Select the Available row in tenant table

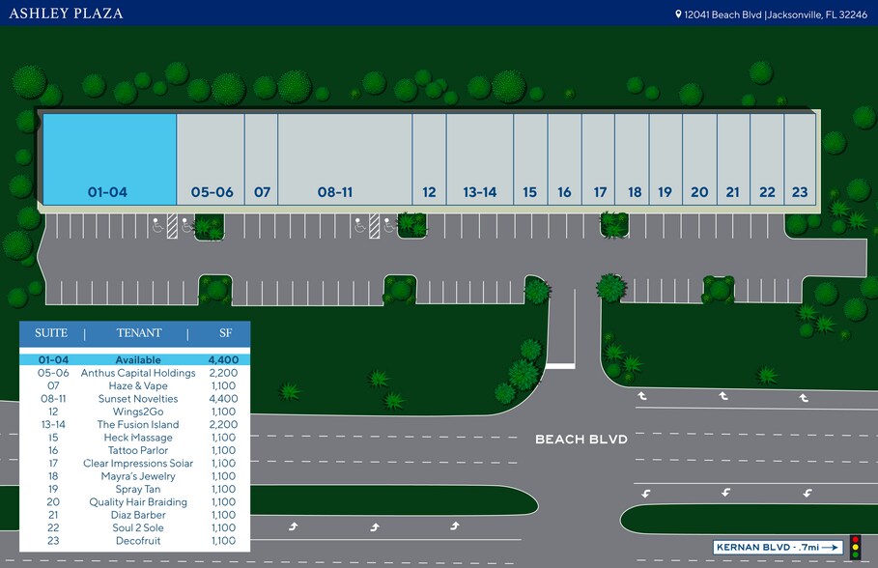pyautogui.click(x=134, y=359)
